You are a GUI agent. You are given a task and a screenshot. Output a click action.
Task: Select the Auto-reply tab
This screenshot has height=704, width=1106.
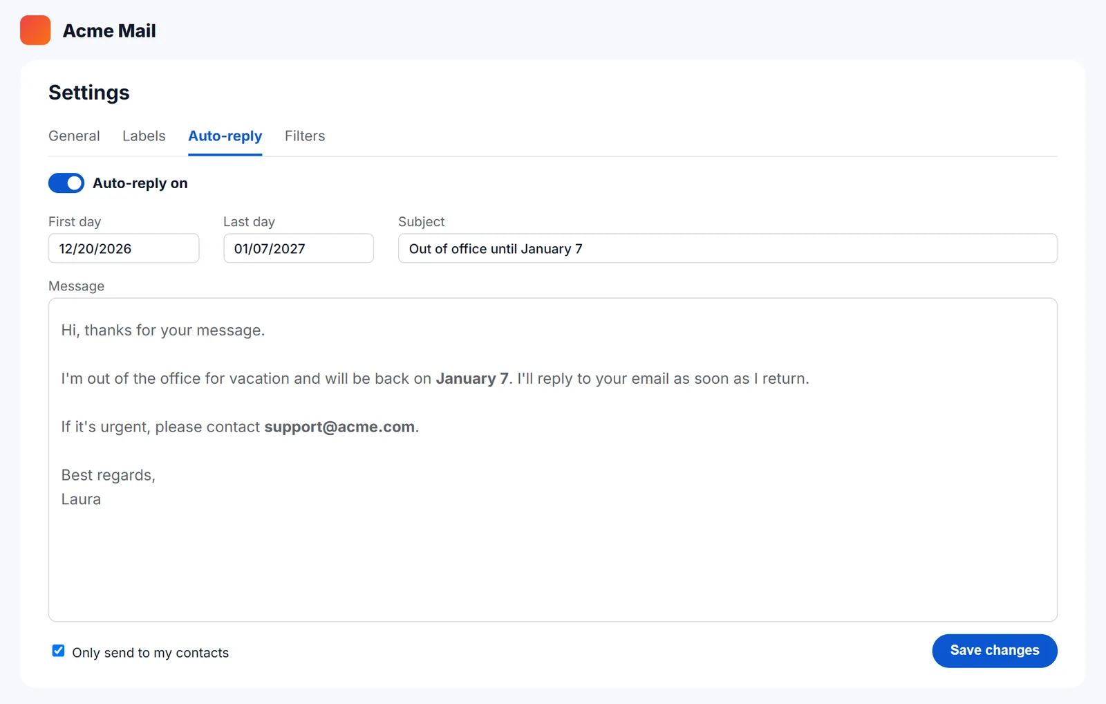pyautogui.click(x=225, y=136)
